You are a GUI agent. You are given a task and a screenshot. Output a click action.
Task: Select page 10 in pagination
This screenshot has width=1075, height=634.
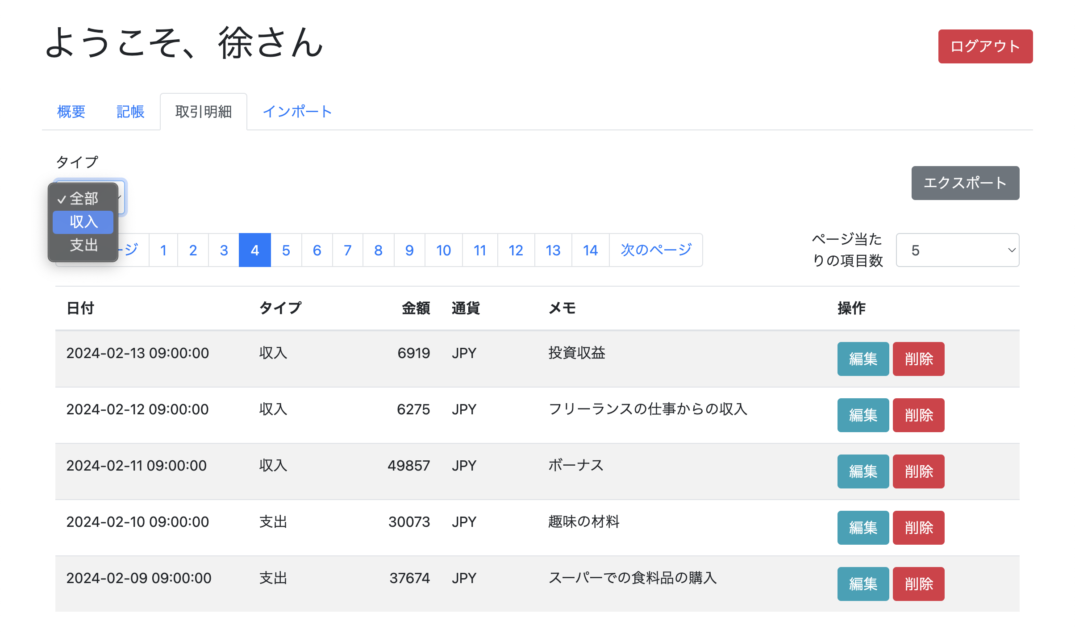(443, 250)
